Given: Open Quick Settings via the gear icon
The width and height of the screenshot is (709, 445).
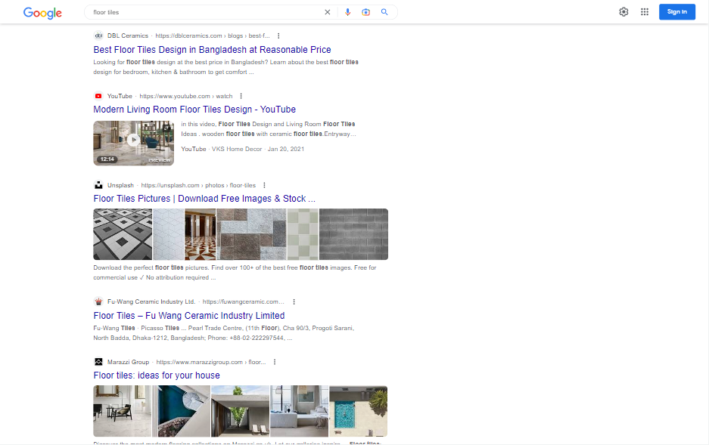Looking at the screenshot, I should coord(623,12).
